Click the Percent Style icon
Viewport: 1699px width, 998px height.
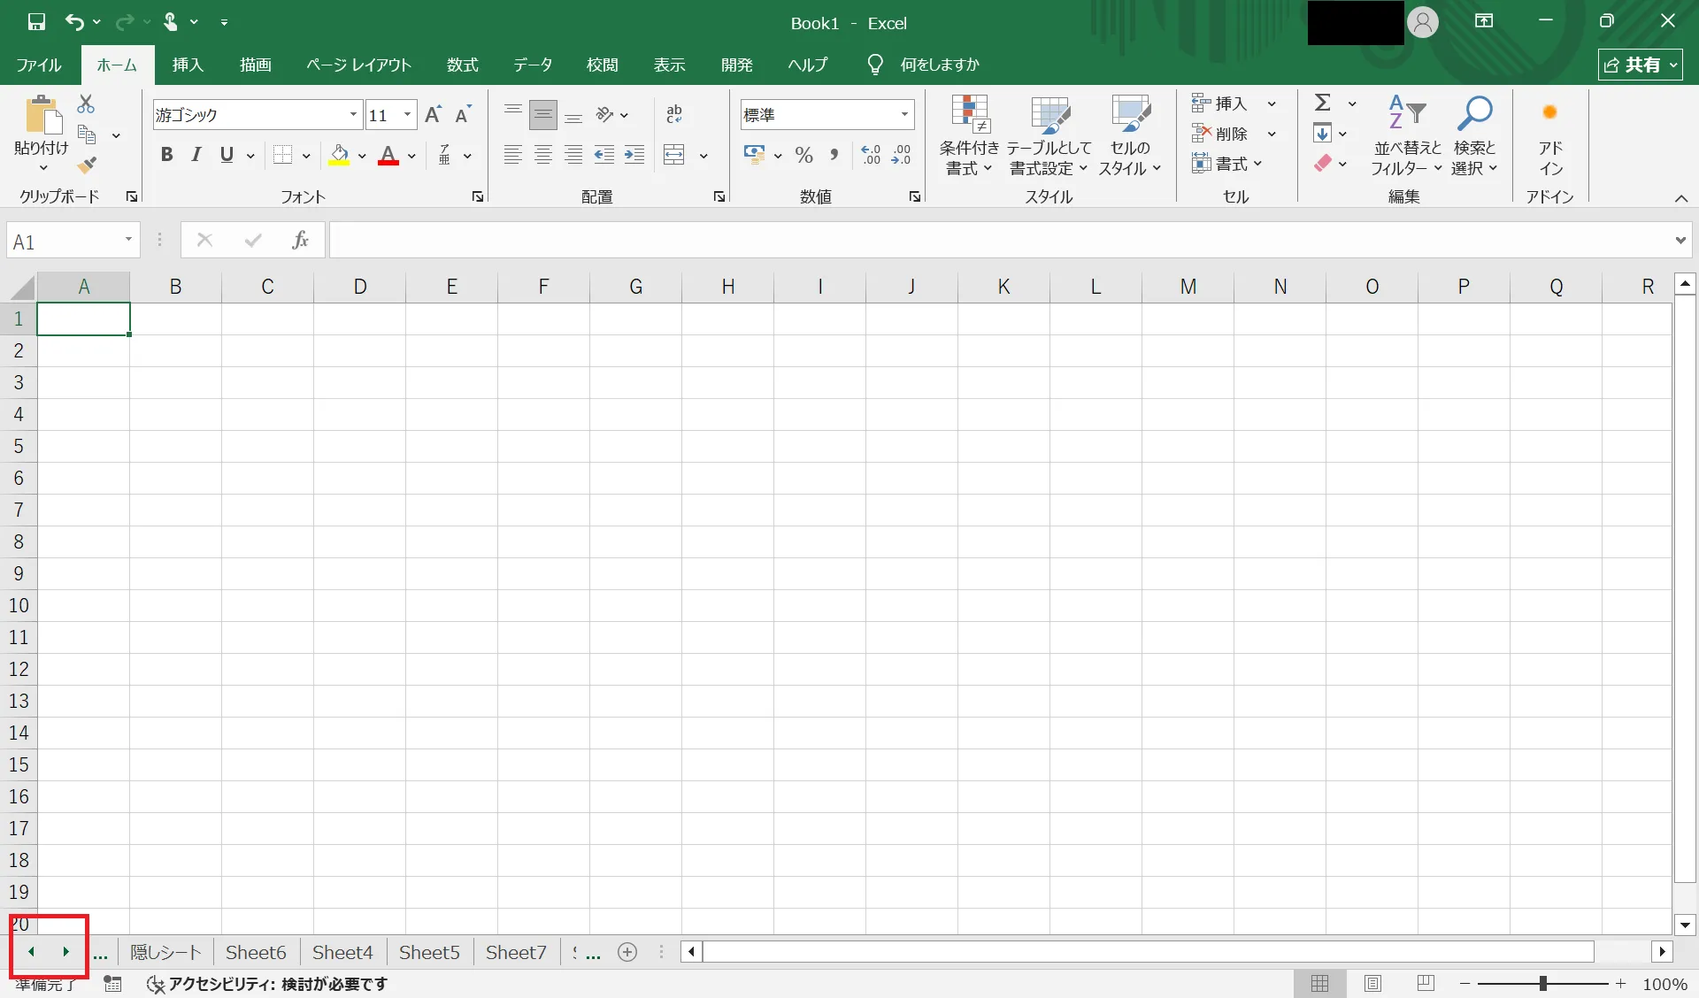[803, 156]
